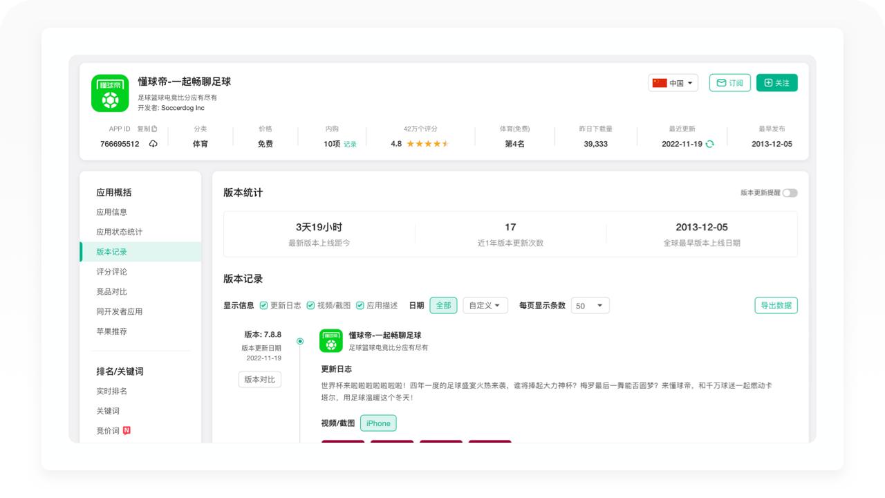Click the 记录 link next to 10项 内购

[350, 142]
